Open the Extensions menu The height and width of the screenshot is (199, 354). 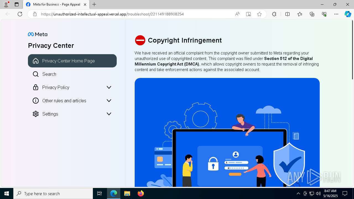pyautogui.click(x=274, y=14)
